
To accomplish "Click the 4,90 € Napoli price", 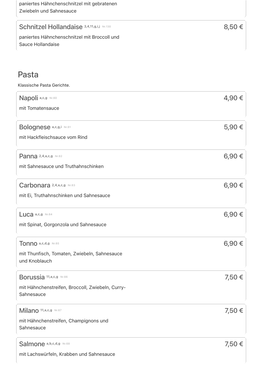I will click(233, 98).
